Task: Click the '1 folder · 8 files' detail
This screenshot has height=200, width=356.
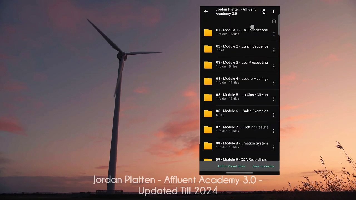Action: 227,66
